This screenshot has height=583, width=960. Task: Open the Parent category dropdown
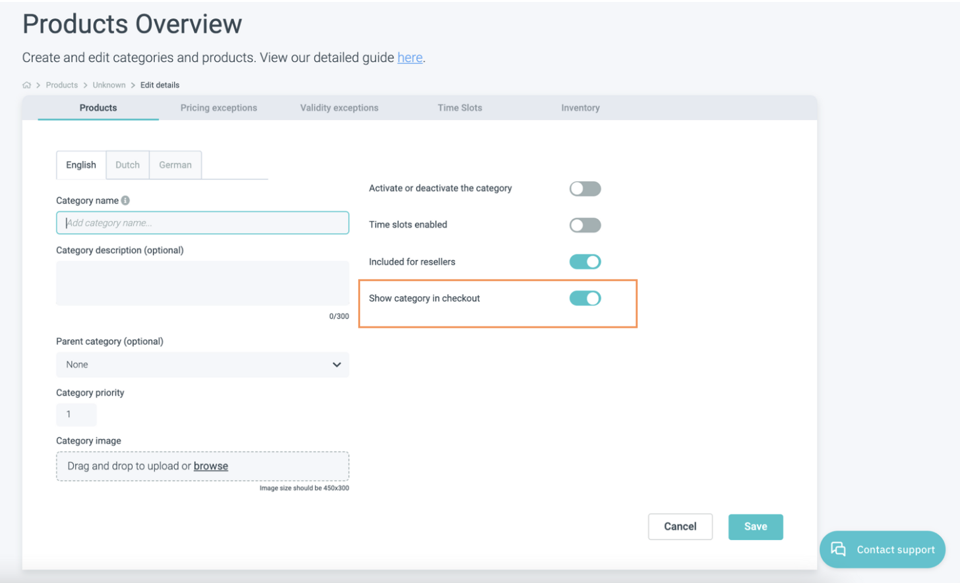[x=202, y=365]
